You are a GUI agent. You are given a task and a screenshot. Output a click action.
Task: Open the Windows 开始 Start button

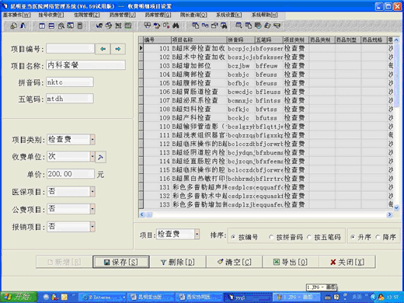(x=19, y=297)
